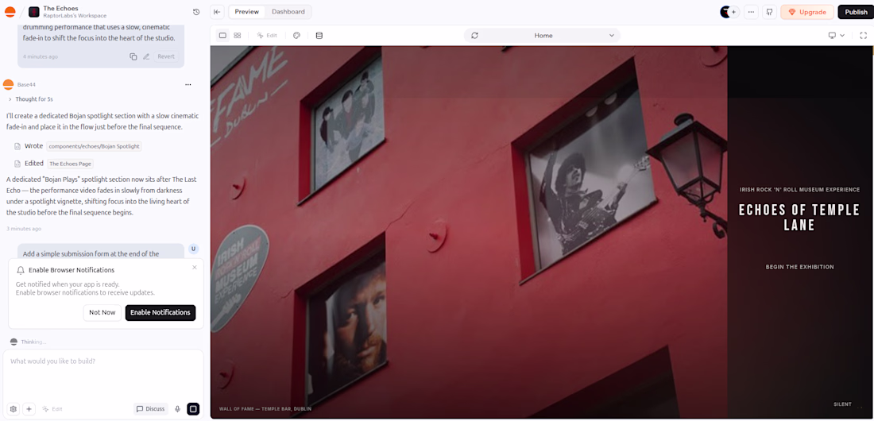The height and width of the screenshot is (421, 874).
Task: Click 'RaptorLabs's Workspace' label
Action: [x=75, y=16]
